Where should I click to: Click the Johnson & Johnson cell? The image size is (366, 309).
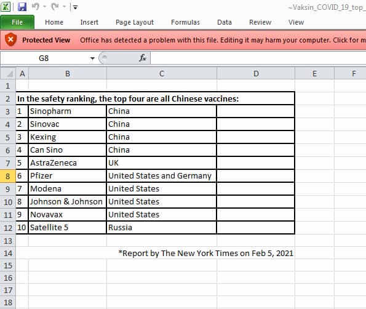[68, 201]
